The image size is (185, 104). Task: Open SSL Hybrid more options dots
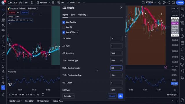tap(31, 20)
